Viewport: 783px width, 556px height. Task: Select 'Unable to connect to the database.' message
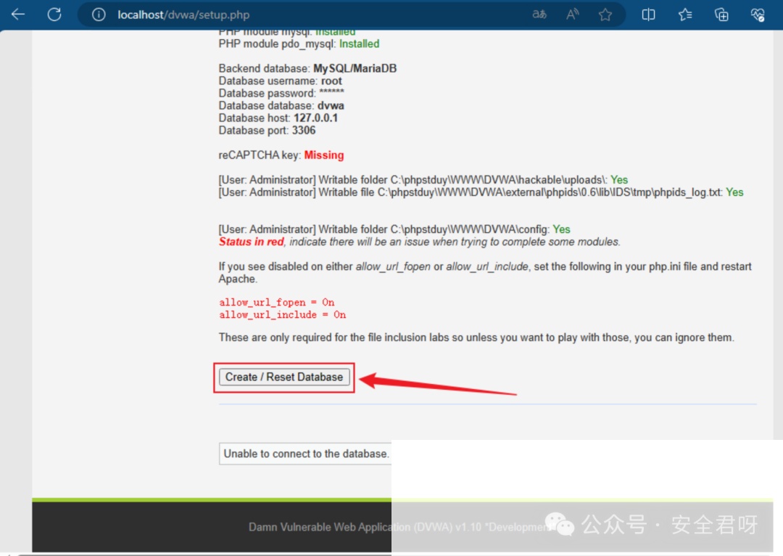pos(306,454)
